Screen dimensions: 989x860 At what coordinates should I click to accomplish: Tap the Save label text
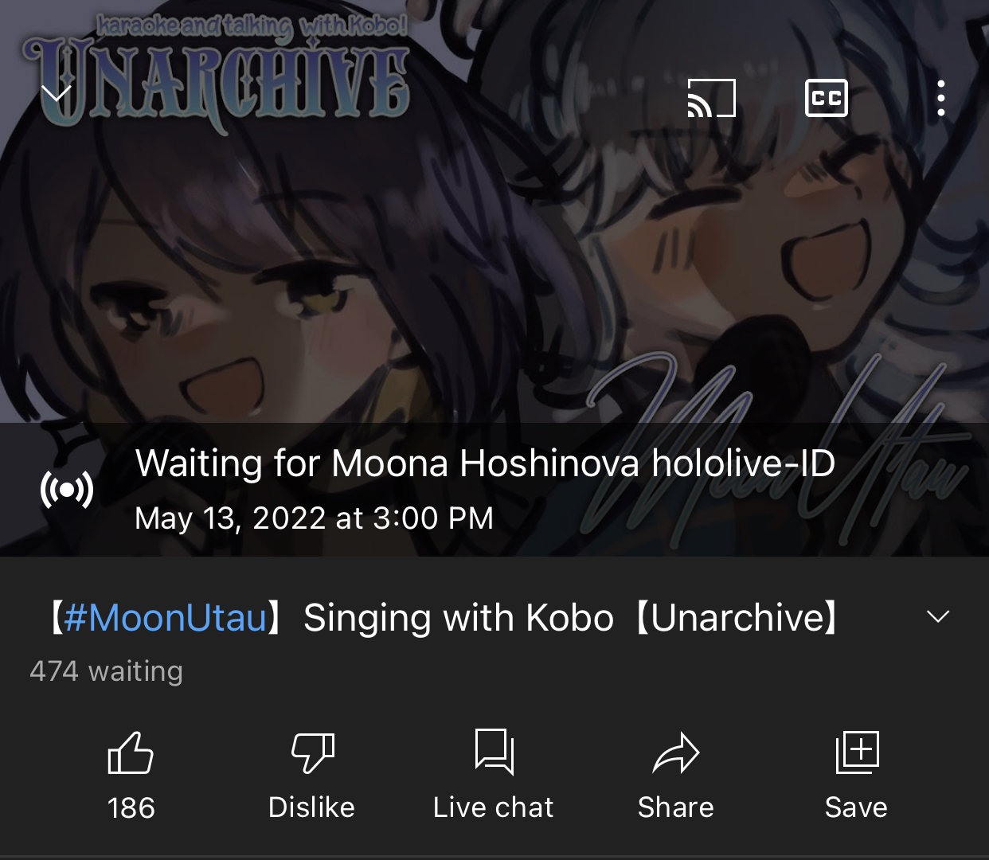point(856,807)
